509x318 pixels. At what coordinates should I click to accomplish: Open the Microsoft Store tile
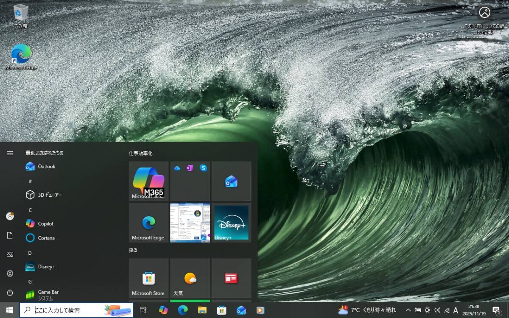click(148, 278)
